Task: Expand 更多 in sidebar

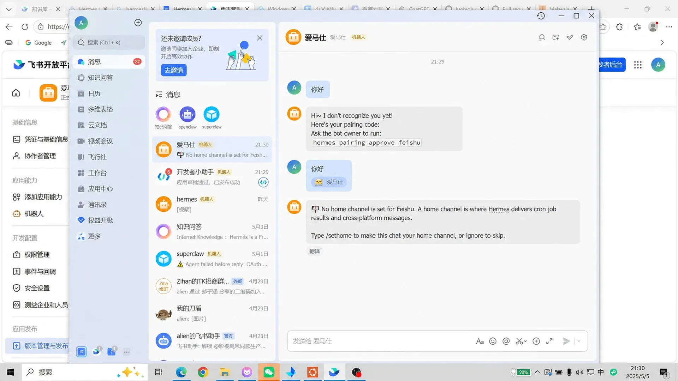Action: point(109,236)
